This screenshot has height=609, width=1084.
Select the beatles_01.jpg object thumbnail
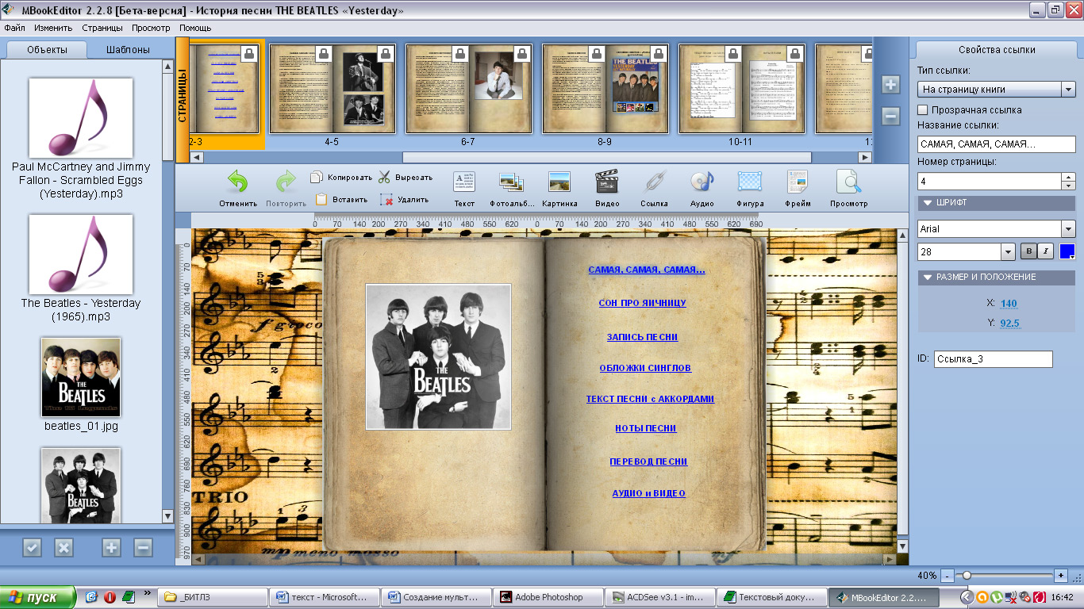coord(81,377)
